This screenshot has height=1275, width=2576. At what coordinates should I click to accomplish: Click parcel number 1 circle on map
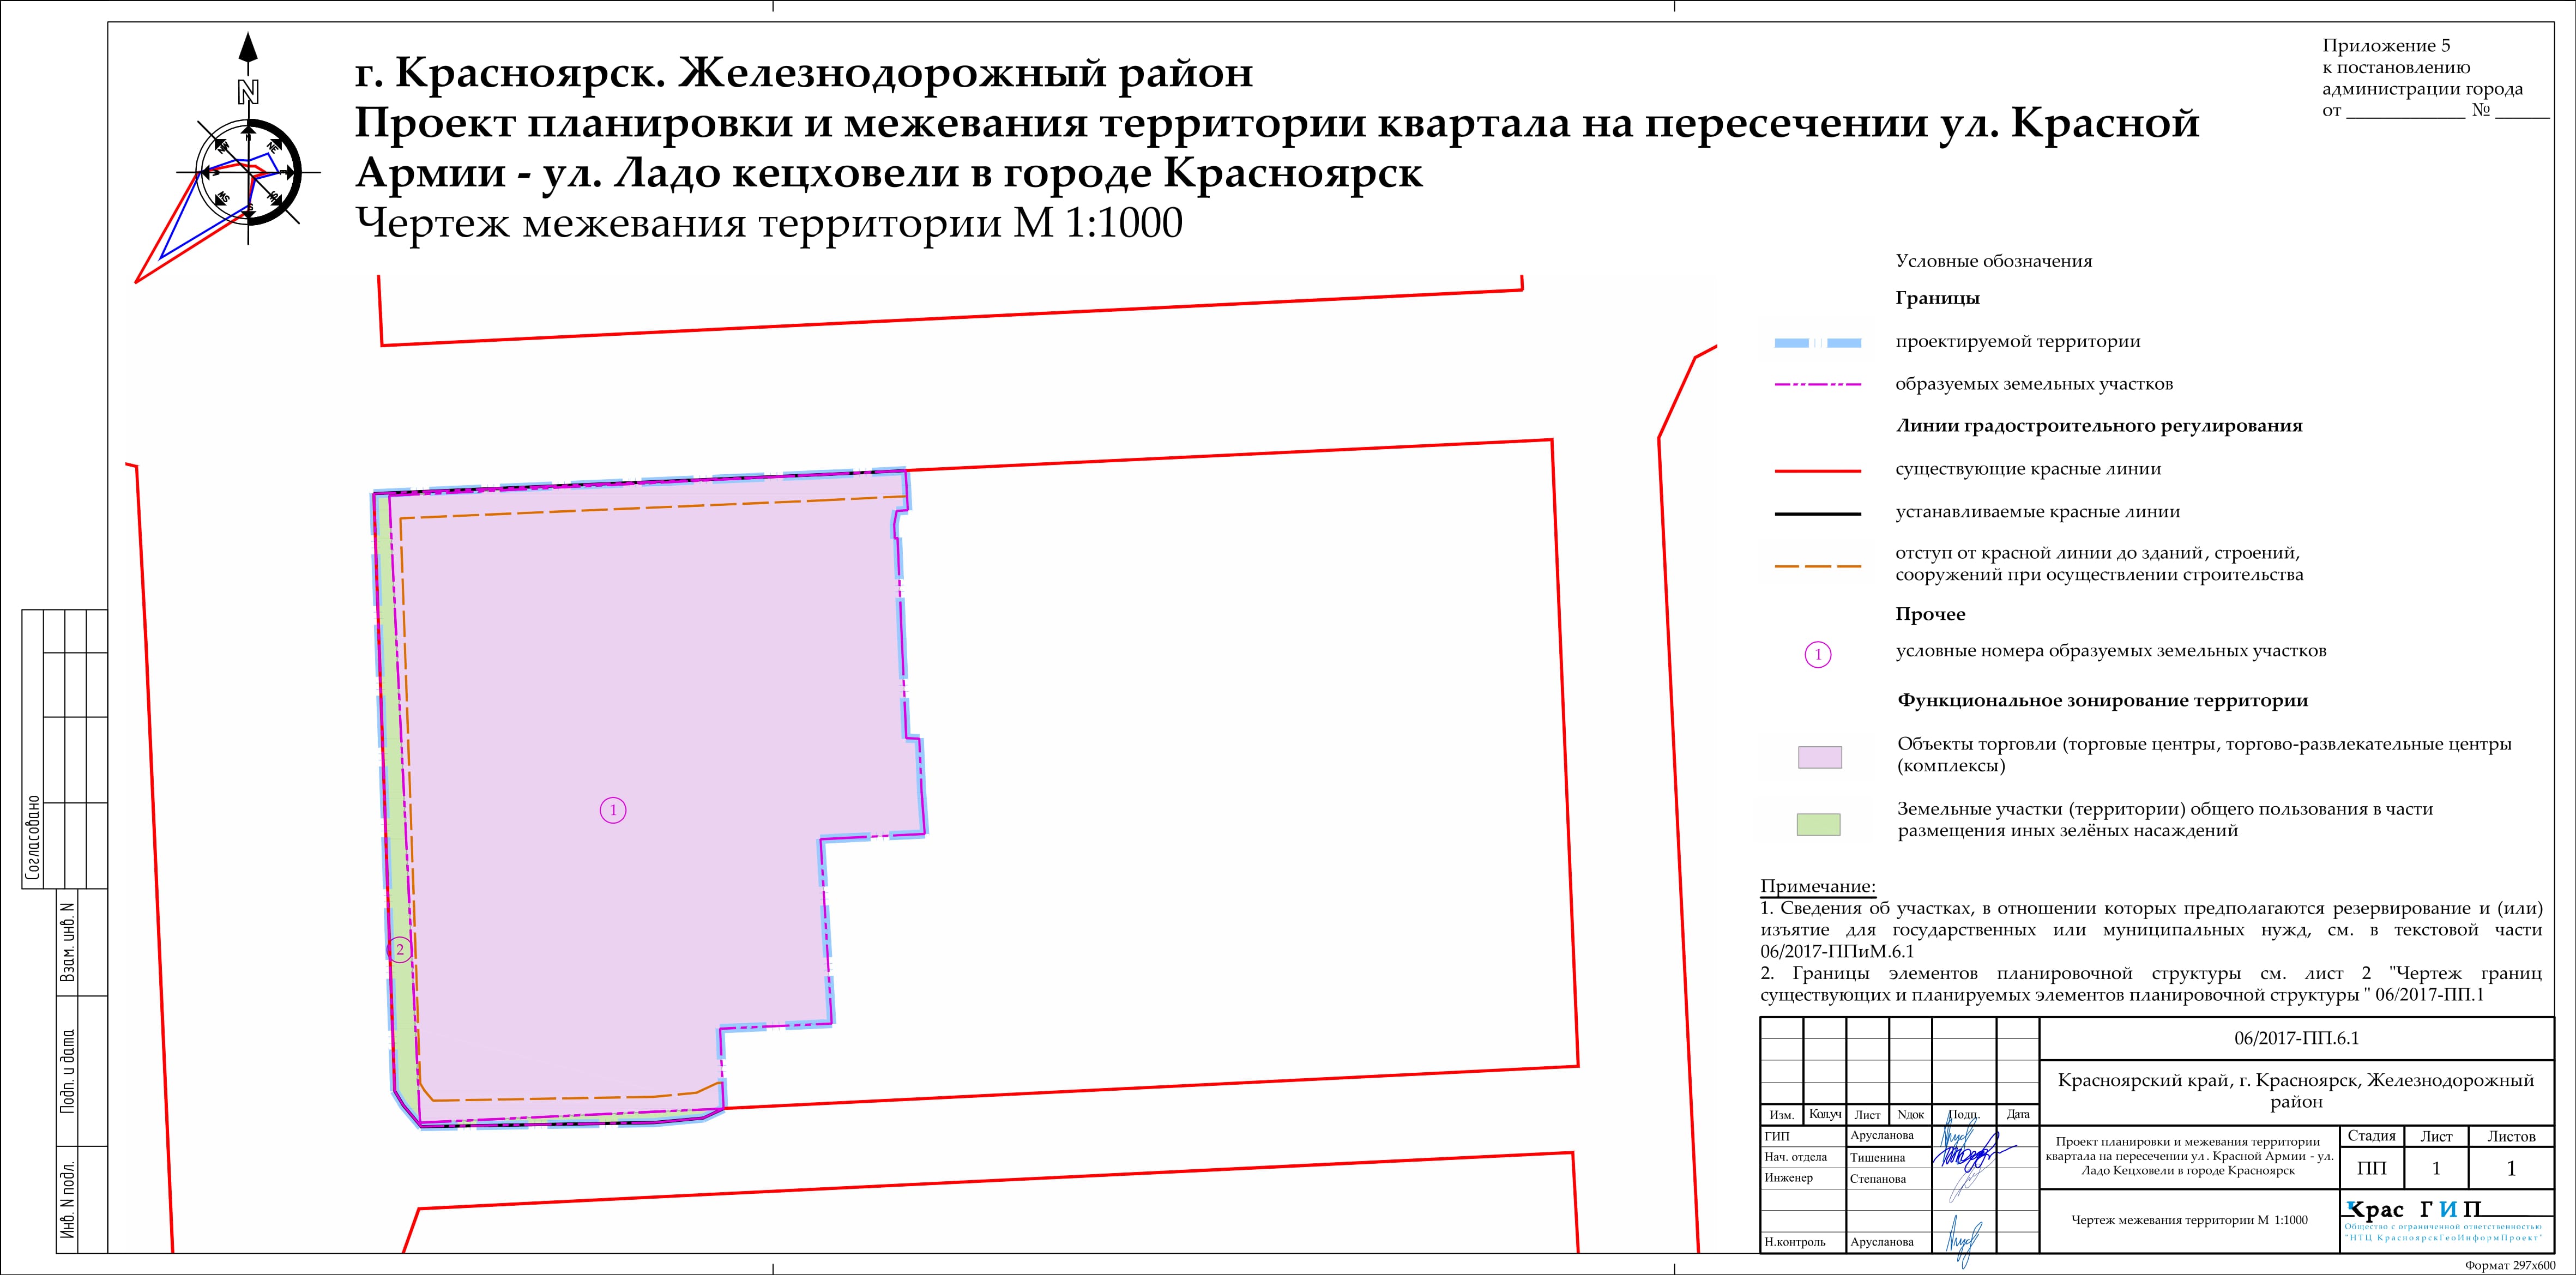(613, 810)
